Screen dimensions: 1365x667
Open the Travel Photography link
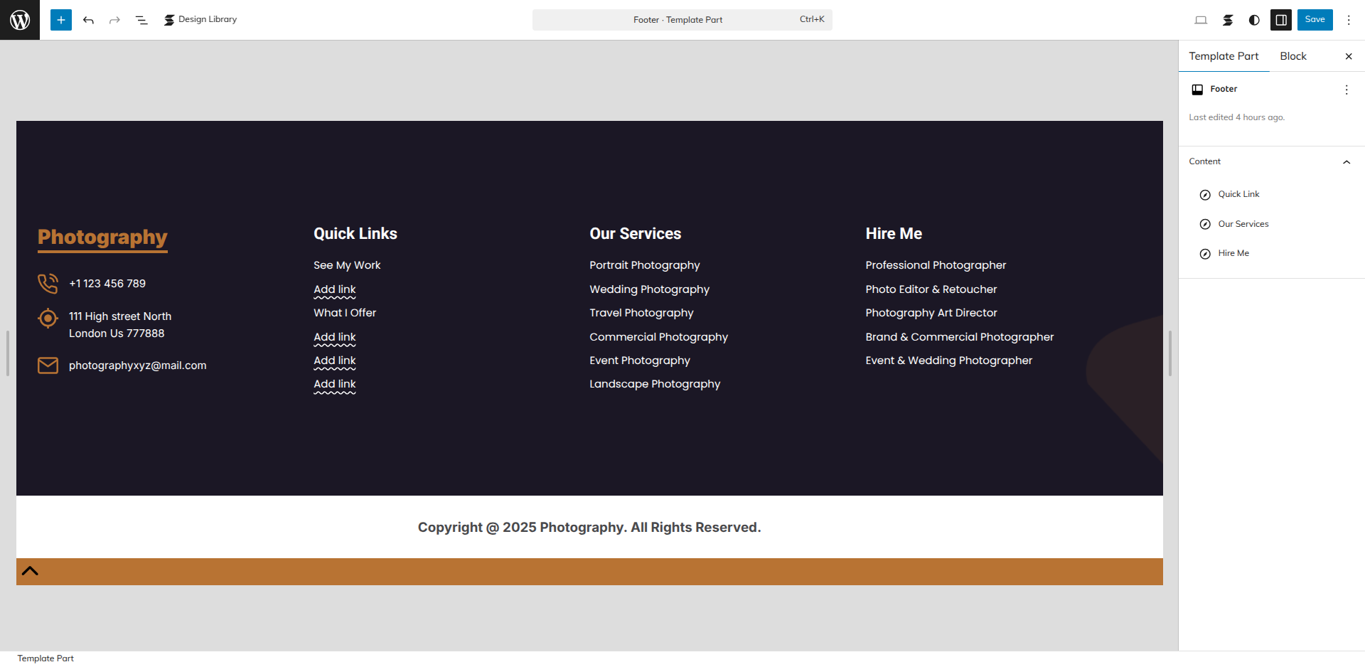[641, 313]
